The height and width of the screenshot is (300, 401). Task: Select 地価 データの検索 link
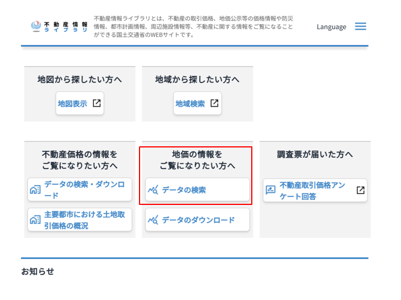[184, 190]
